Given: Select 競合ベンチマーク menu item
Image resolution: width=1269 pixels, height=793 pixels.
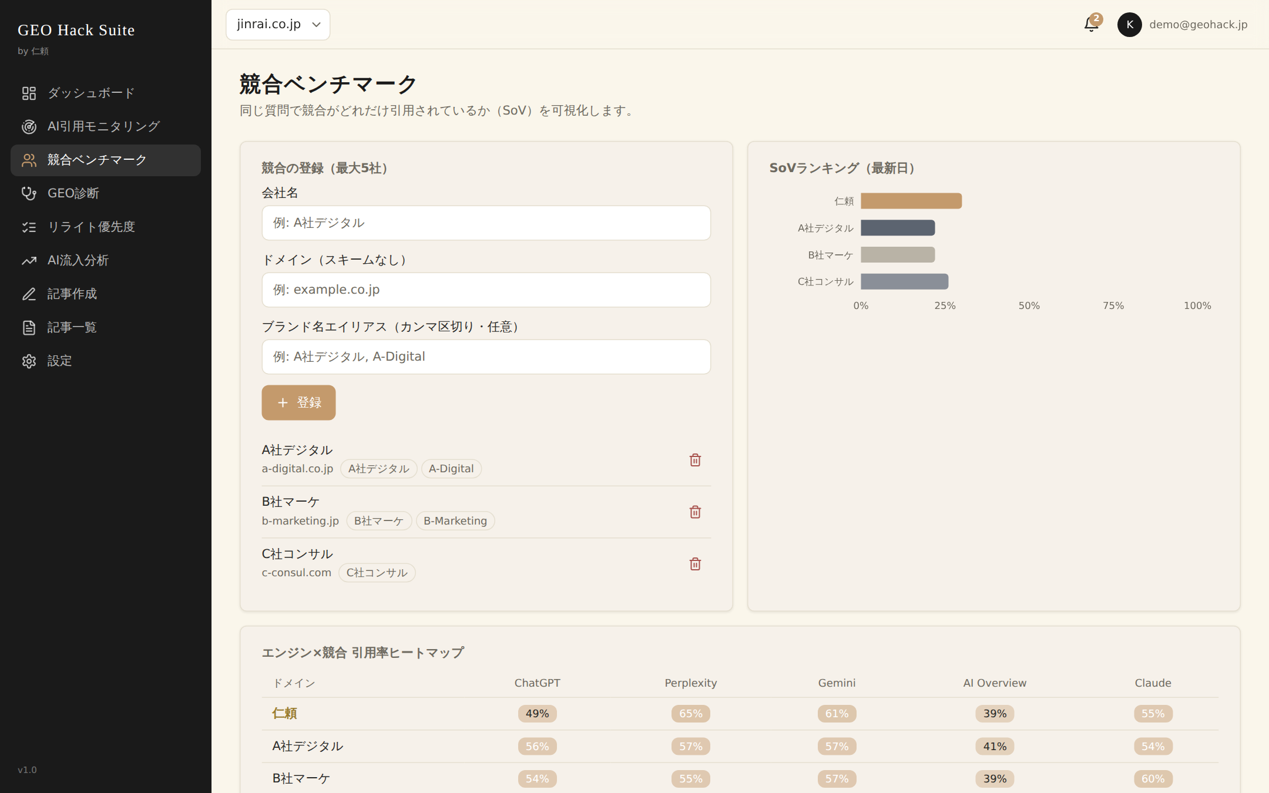Looking at the screenshot, I should tap(106, 160).
